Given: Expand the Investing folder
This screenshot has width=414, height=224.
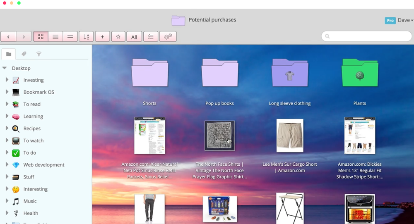Looking at the screenshot, I should 7,80.
